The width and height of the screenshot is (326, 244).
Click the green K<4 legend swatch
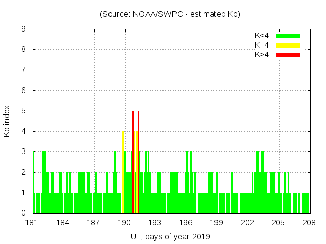(288, 36)
